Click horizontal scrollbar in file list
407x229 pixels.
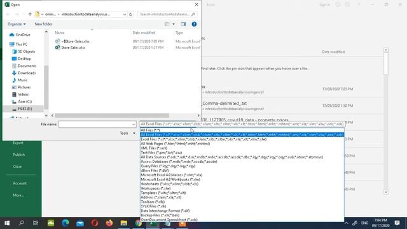tap(112, 116)
